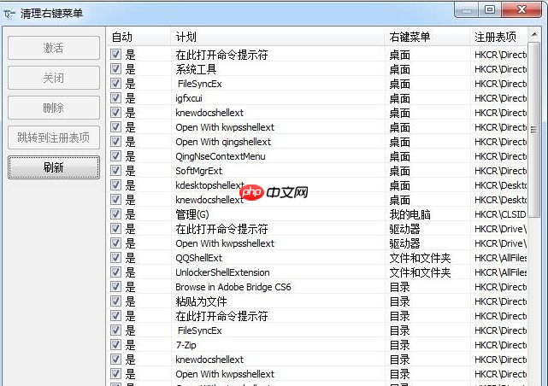Click 桌面 in the SoftMgrExt row
This screenshot has height=386, width=548.
399,171
